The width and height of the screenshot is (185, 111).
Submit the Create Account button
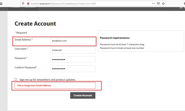pyautogui.click(x=83, y=95)
